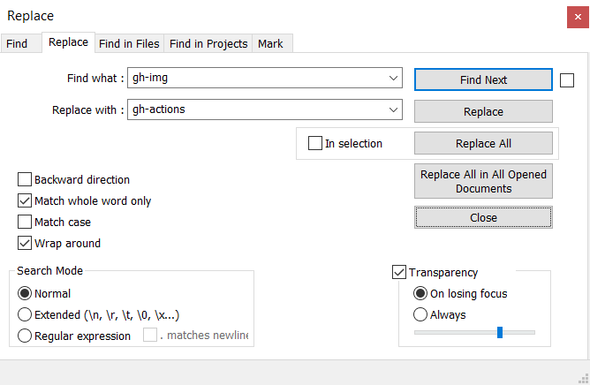Switch to the Find in Files tab

(x=129, y=43)
